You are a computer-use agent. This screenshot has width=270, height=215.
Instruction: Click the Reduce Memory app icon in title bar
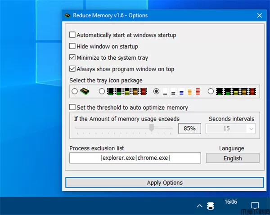tap(67, 15)
